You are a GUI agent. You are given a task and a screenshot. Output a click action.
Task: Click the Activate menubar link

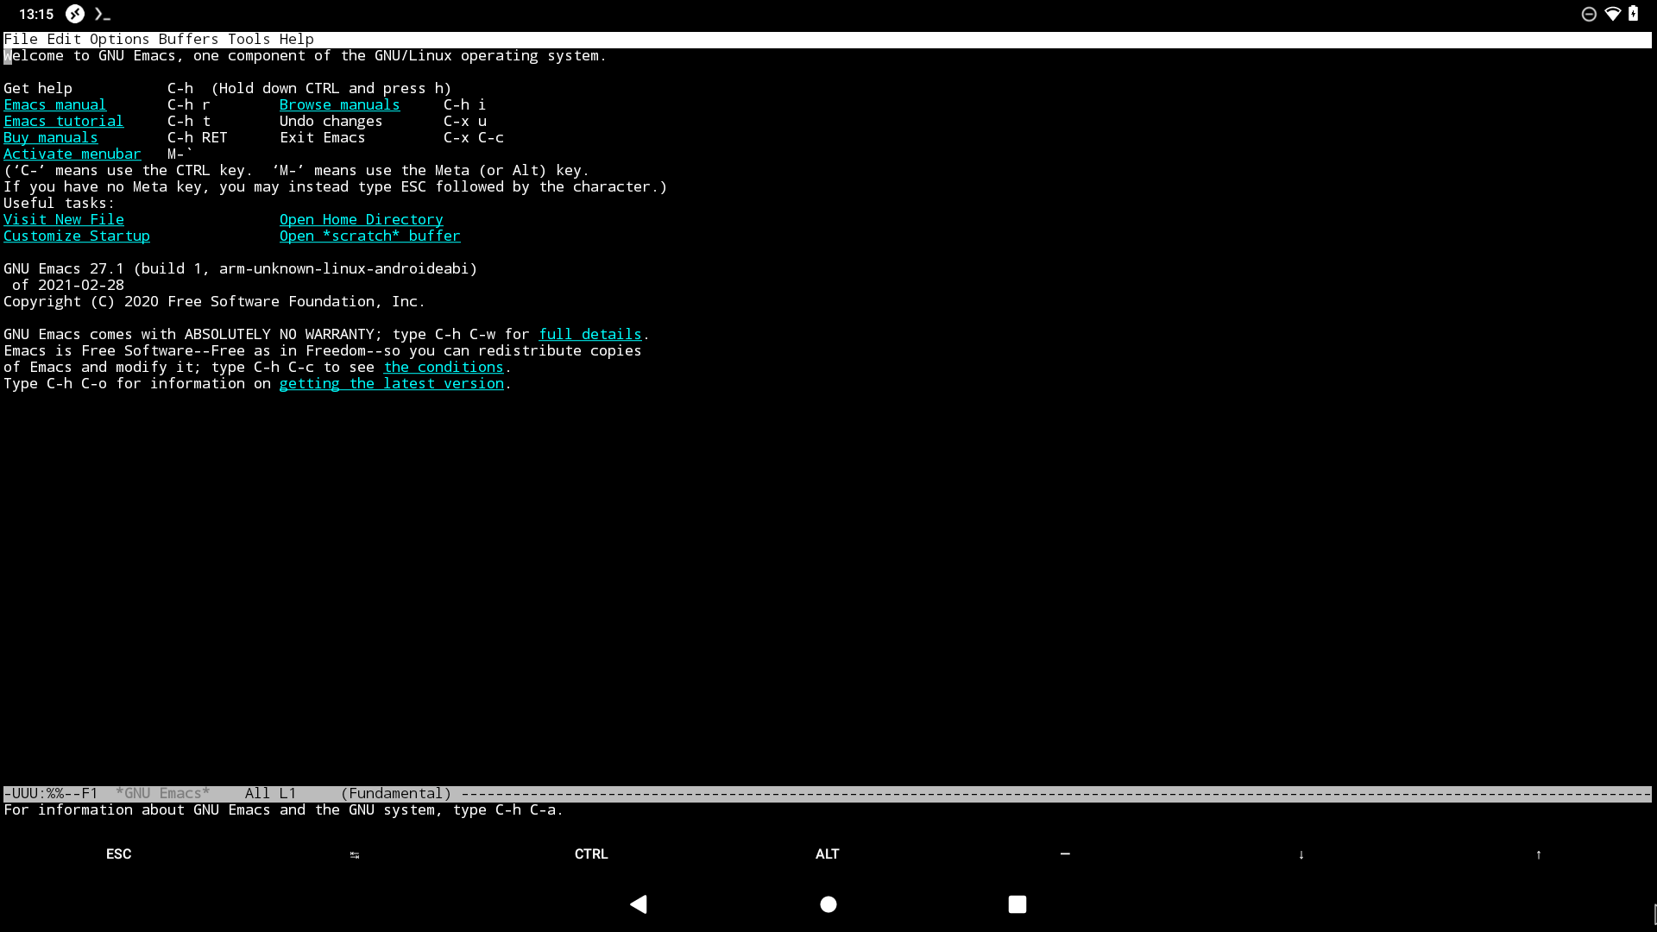pyautogui.click(x=72, y=154)
